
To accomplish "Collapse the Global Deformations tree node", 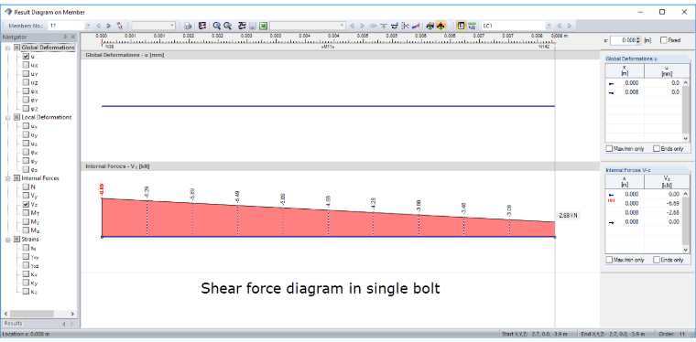I will click(x=8, y=48).
